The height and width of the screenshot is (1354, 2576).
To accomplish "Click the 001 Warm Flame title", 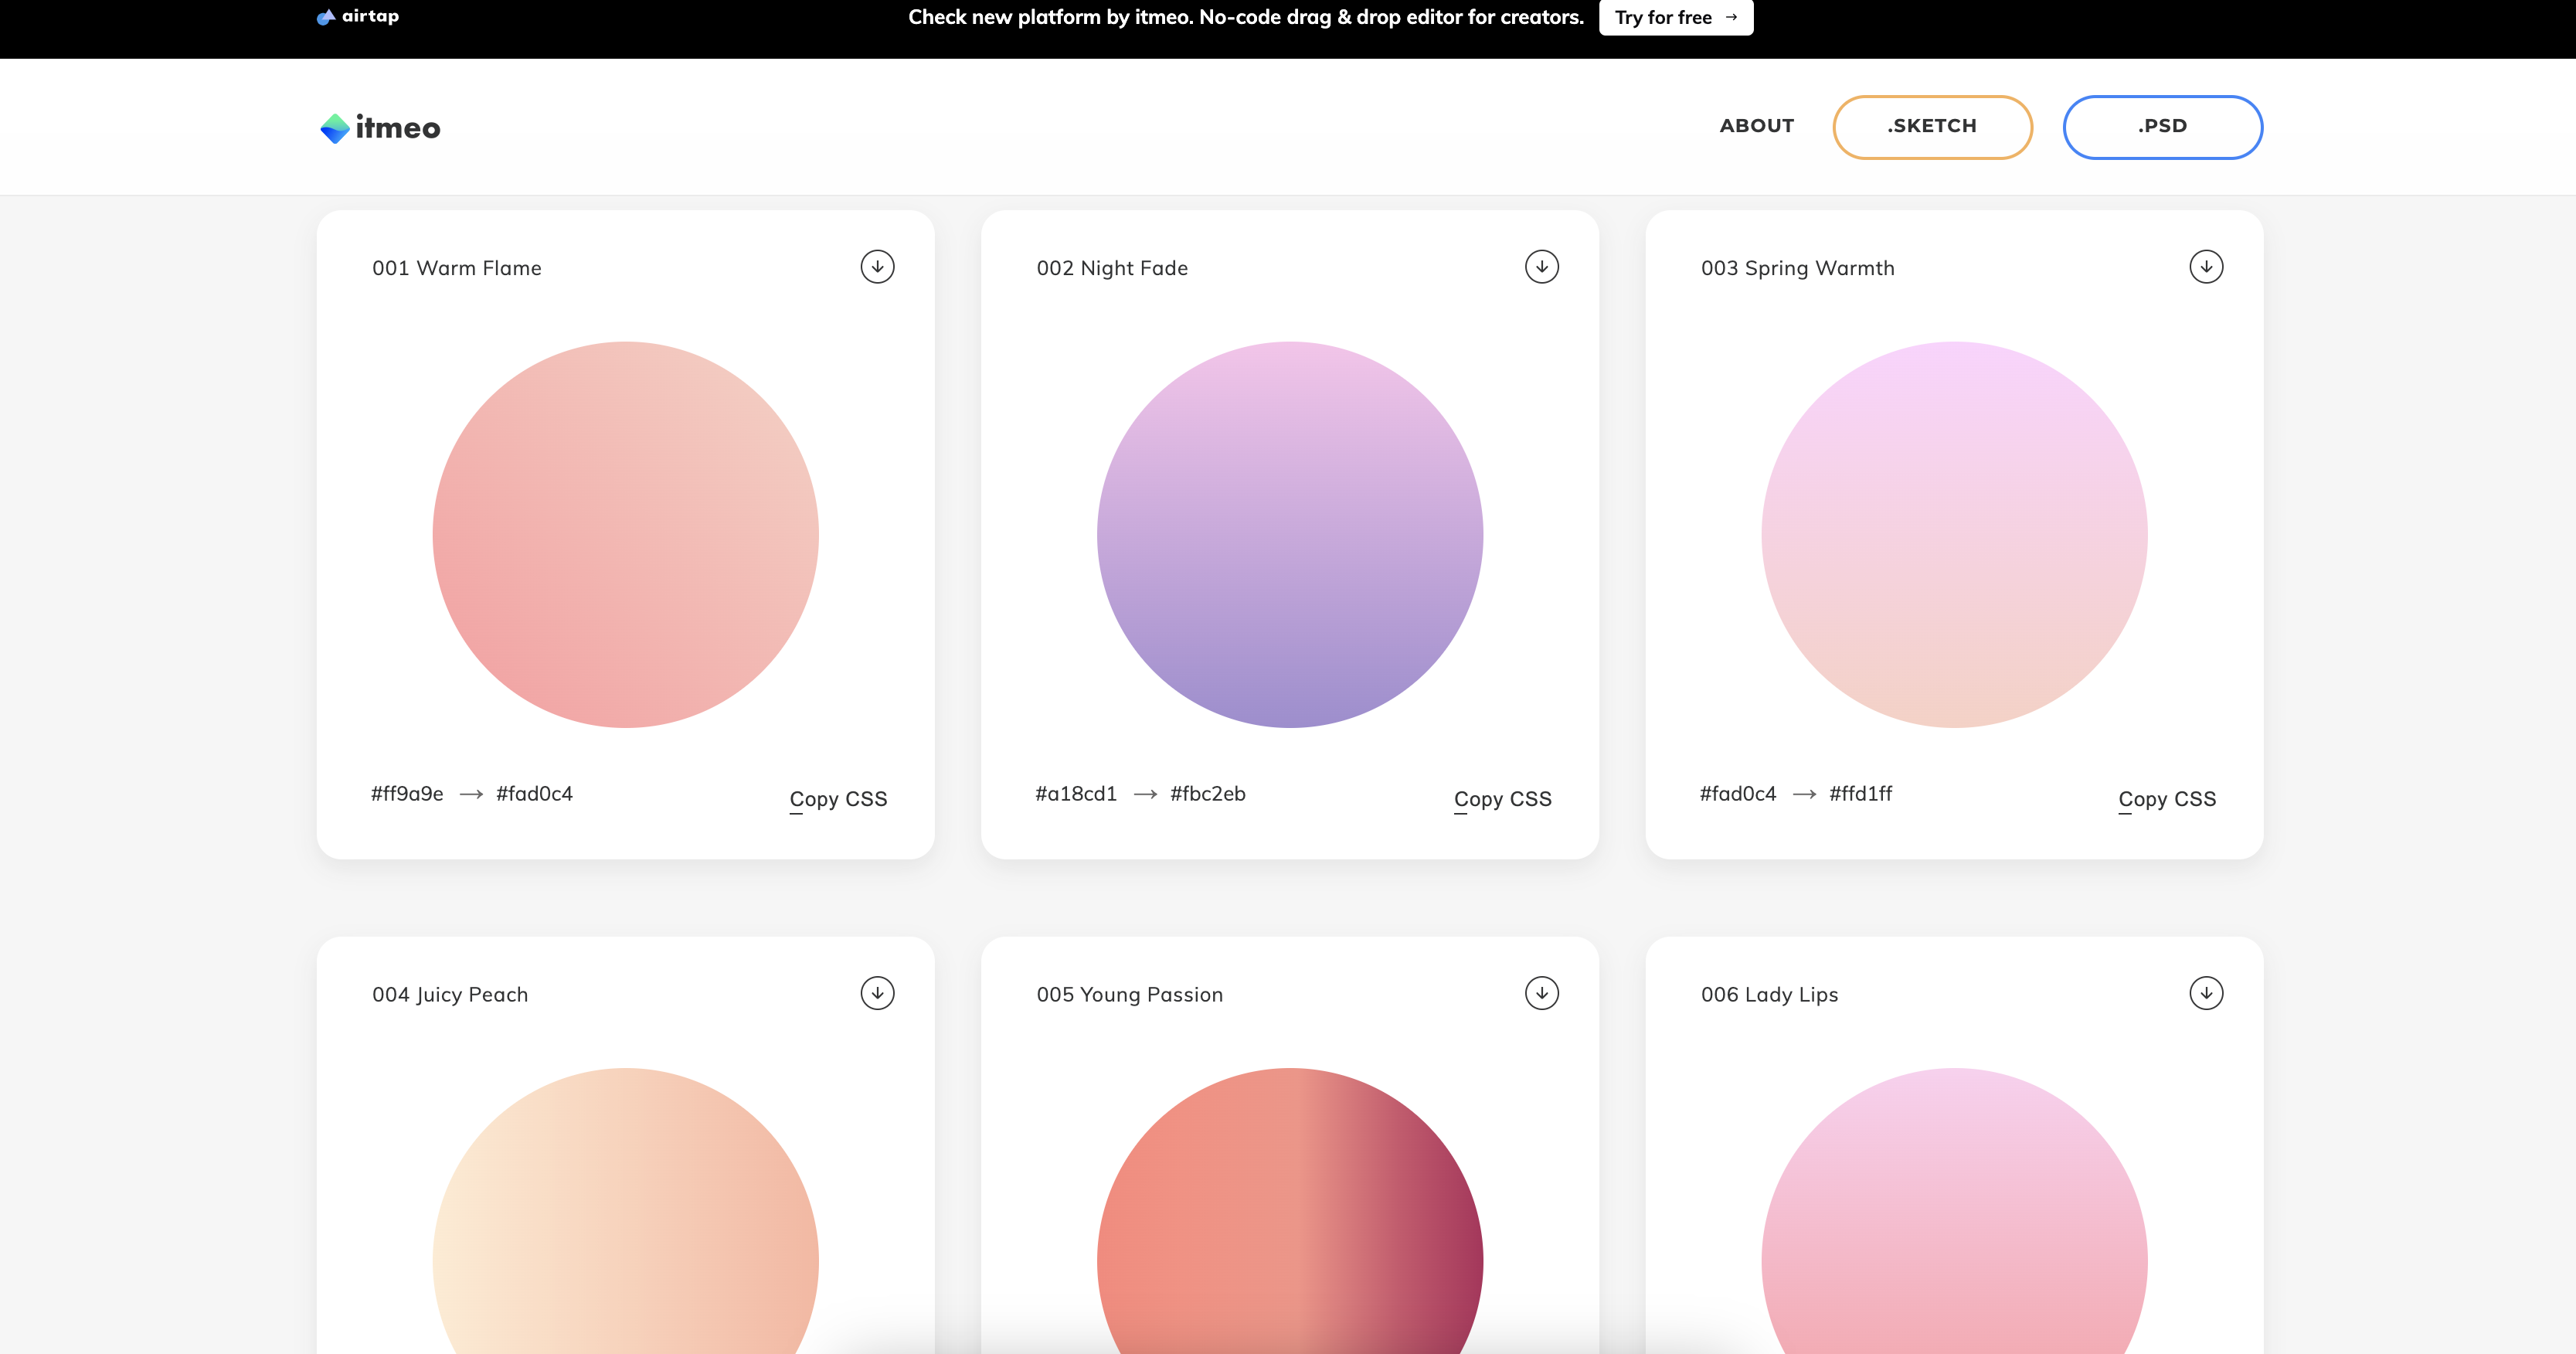I will pyautogui.click(x=456, y=268).
